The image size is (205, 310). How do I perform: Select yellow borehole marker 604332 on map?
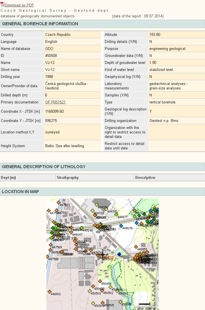[97, 205]
